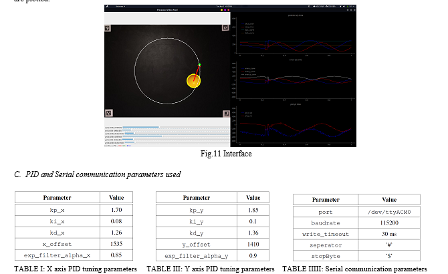The image size is (448, 274).
Task: Select the 1410 value cell
Action: point(253,245)
